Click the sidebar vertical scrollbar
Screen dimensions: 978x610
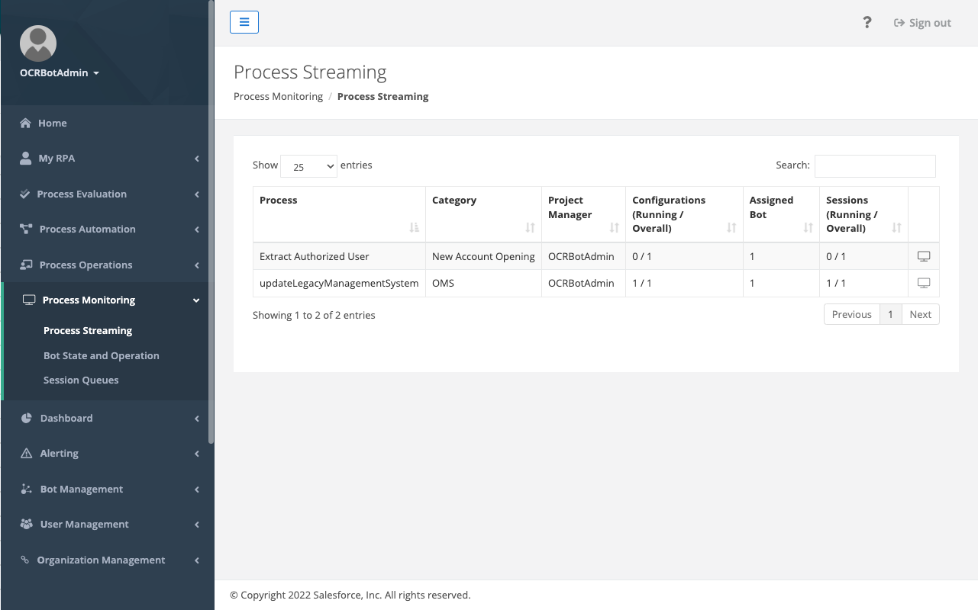click(211, 221)
